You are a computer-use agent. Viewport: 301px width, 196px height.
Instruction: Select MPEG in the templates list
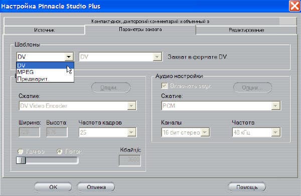pyautogui.click(x=45, y=72)
